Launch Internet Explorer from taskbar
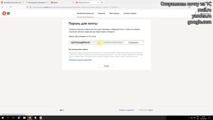Viewport: 213px width, 120px height. (x=19, y=118)
